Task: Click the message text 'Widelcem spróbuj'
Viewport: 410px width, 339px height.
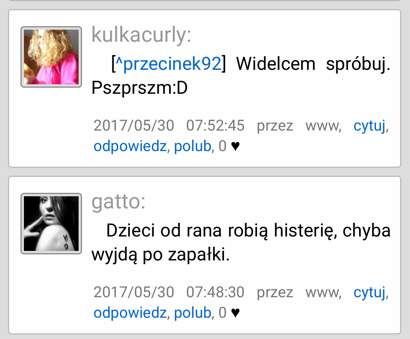Action: point(313,64)
